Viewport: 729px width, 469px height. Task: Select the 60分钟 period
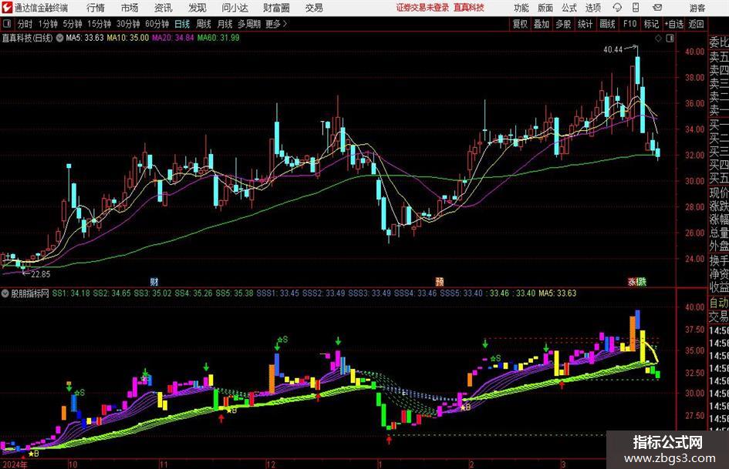157,24
